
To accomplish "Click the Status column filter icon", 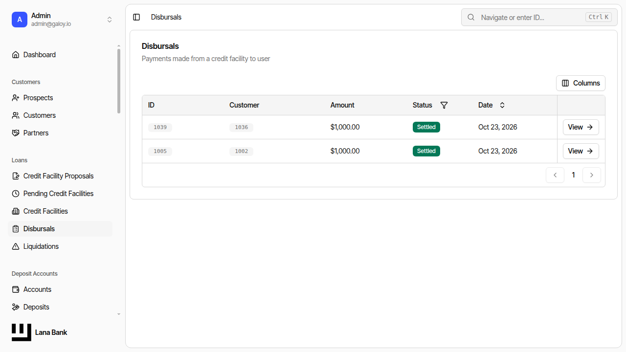I will coord(444,105).
